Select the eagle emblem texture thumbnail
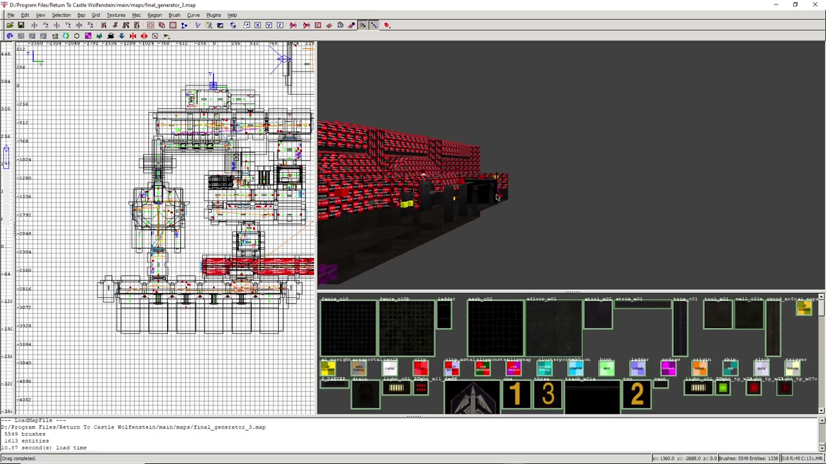 [x=472, y=397]
